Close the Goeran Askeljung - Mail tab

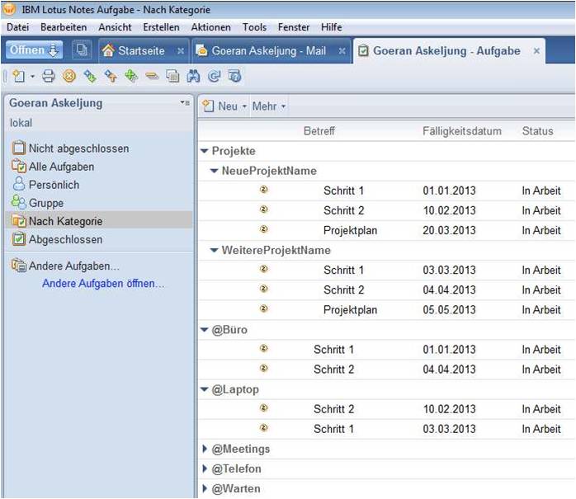[342, 51]
